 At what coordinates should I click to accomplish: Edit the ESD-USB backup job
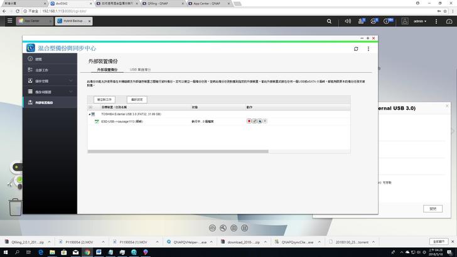pos(254,121)
